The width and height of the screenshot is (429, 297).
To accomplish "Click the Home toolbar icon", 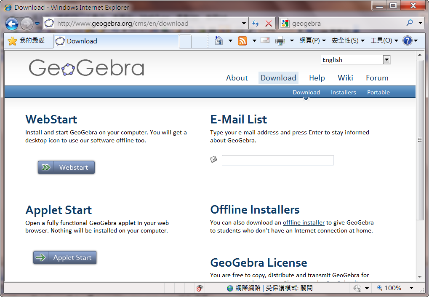I will [219, 40].
